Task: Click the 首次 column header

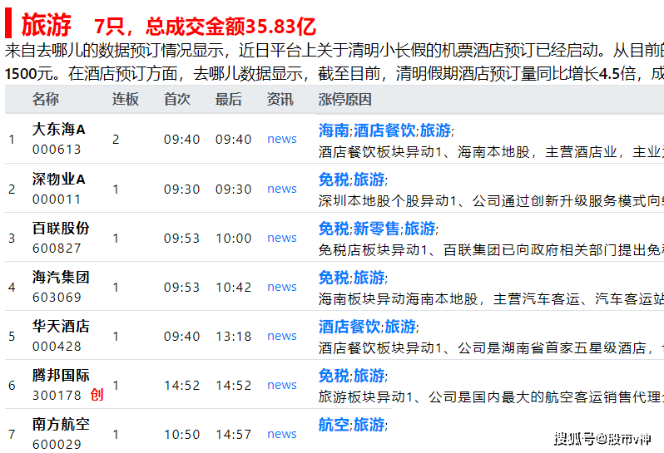Action: click(177, 100)
